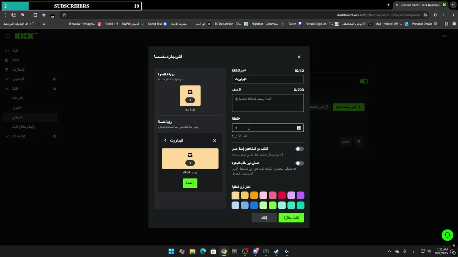Bookmark this page with the star icon
458x257 pixels.
64,15
